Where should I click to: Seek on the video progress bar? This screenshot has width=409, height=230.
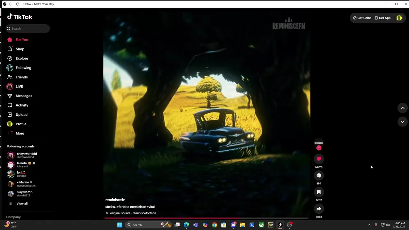[206, 218]
